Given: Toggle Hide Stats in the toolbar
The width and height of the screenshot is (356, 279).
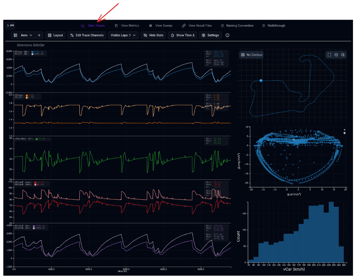Looking at the screenshot, I should click(153, 35).
